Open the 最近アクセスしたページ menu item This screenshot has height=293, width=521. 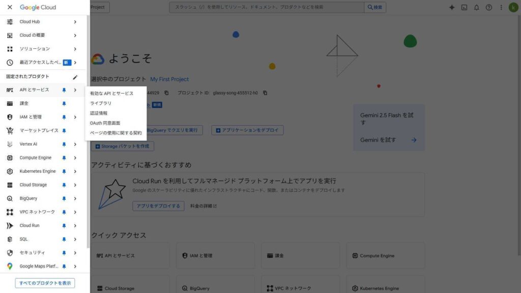tap(43, 63)
